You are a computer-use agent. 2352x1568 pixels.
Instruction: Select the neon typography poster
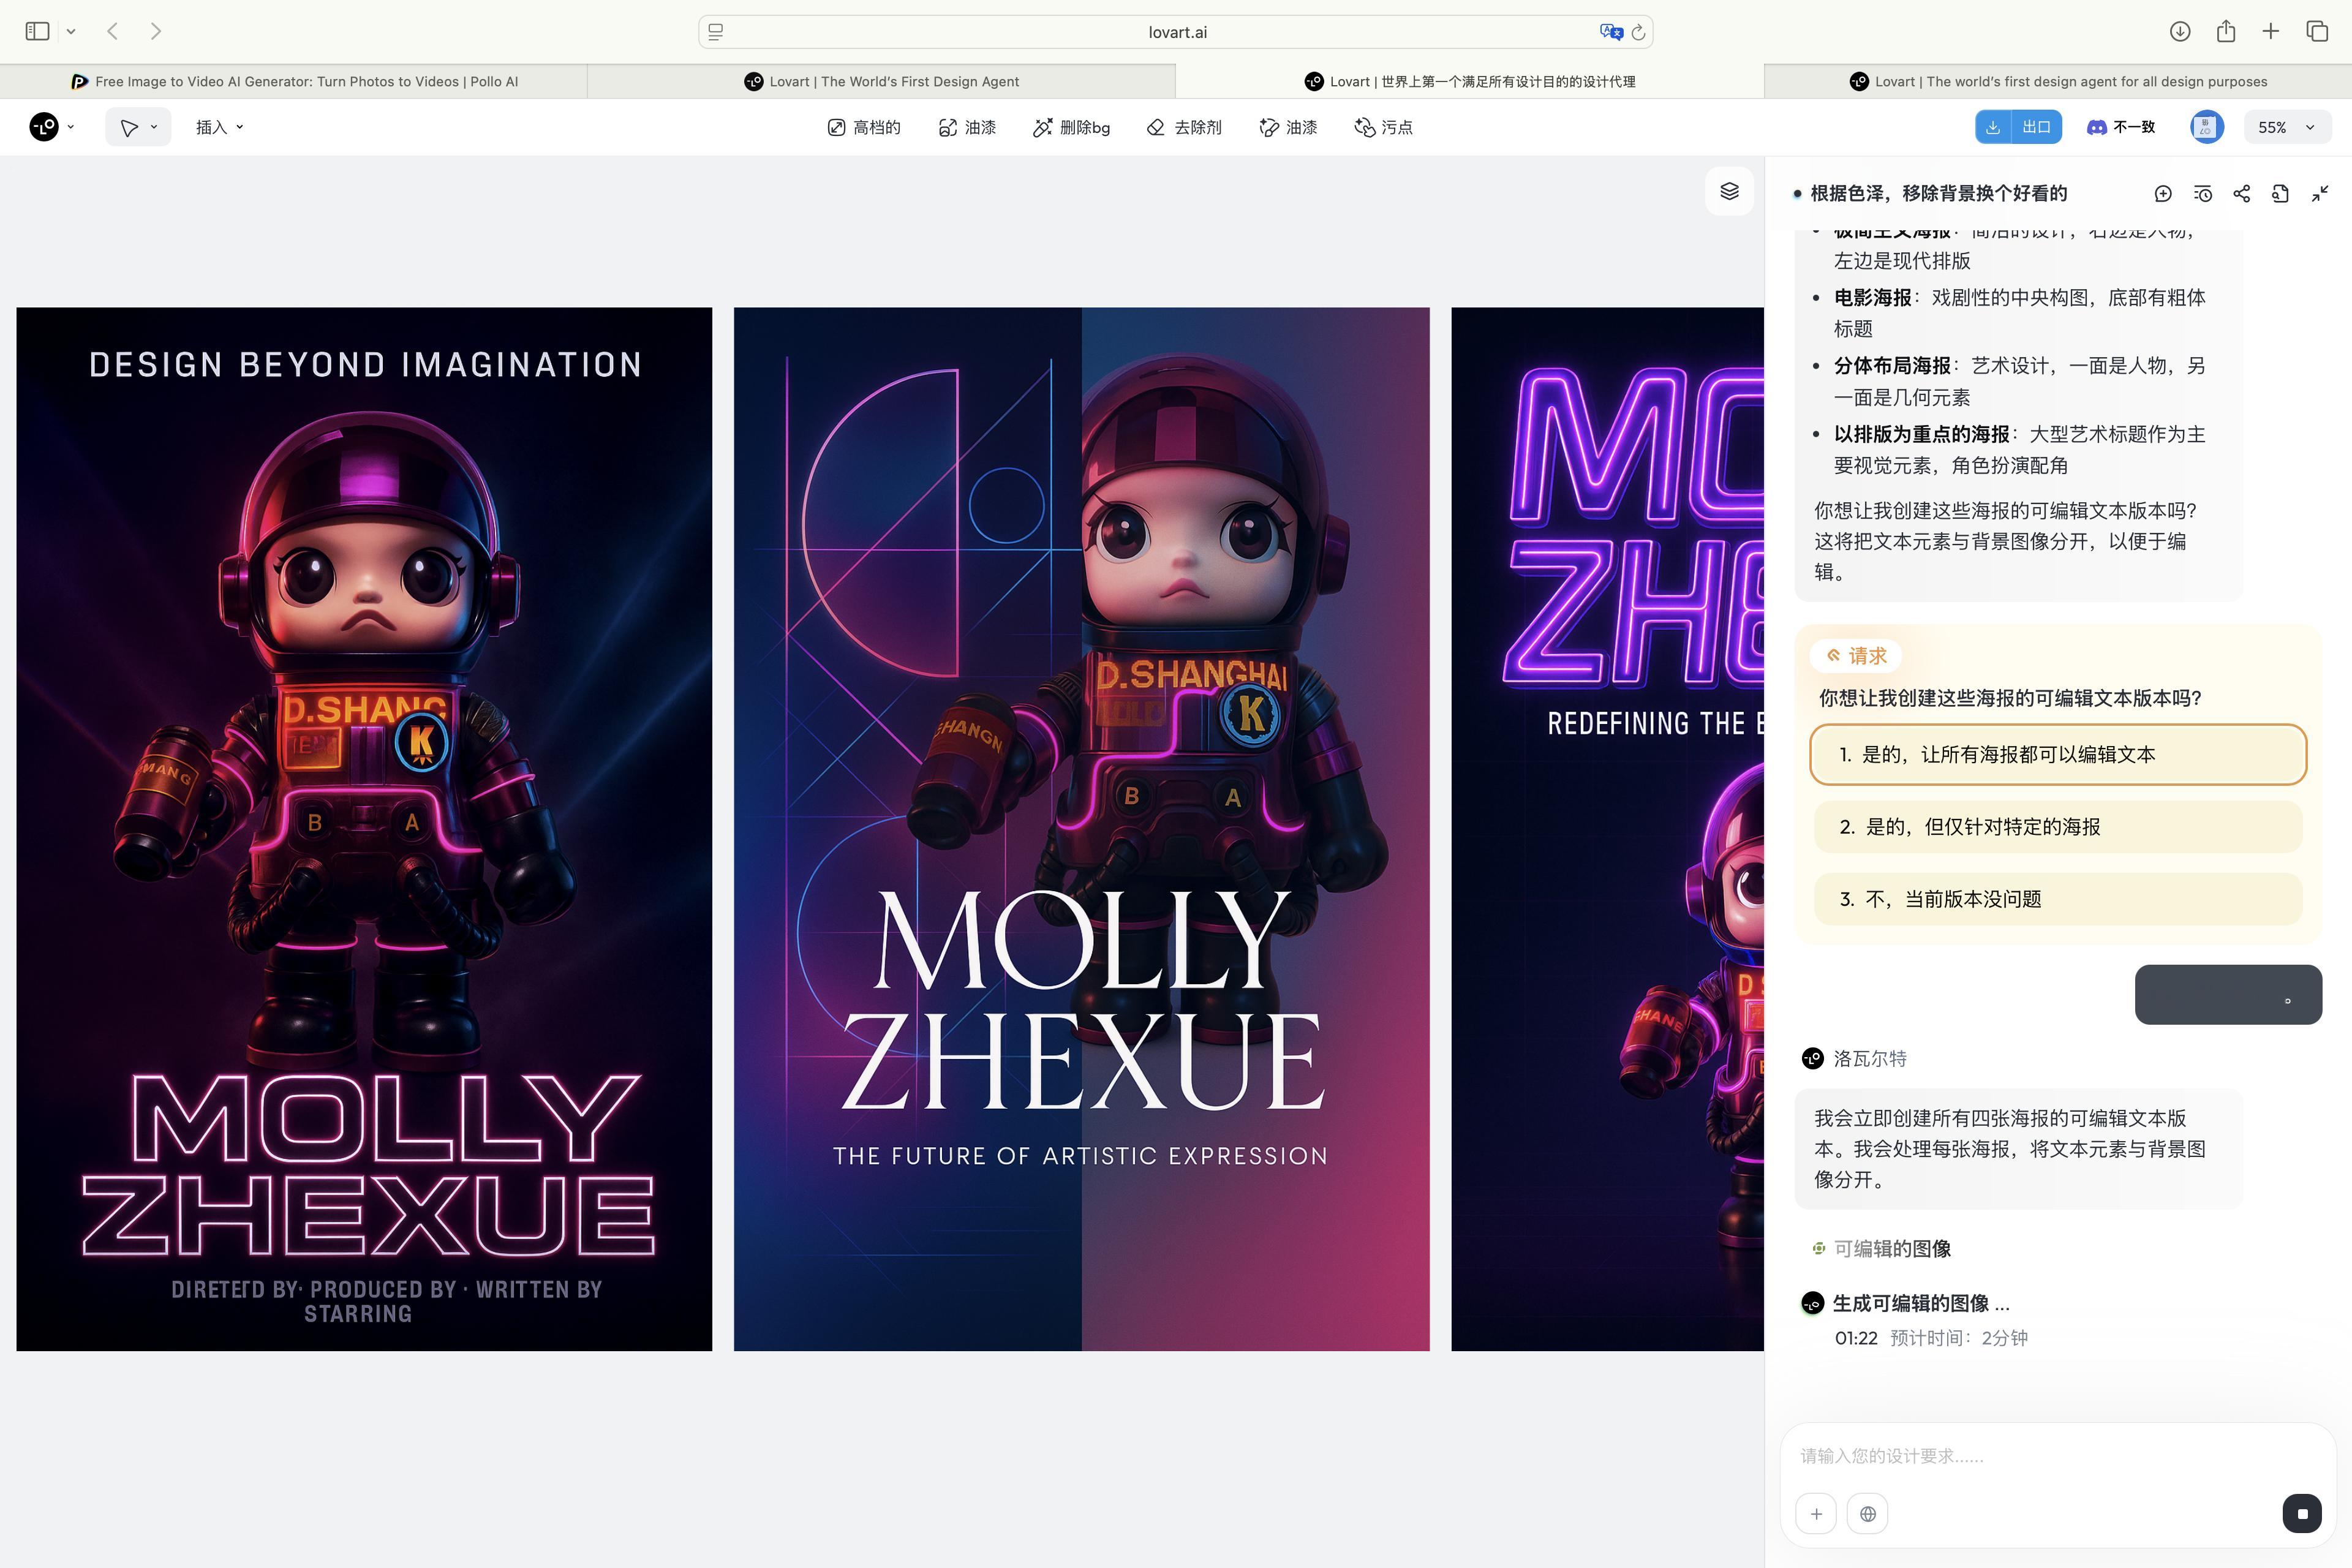coord(1607,829)
